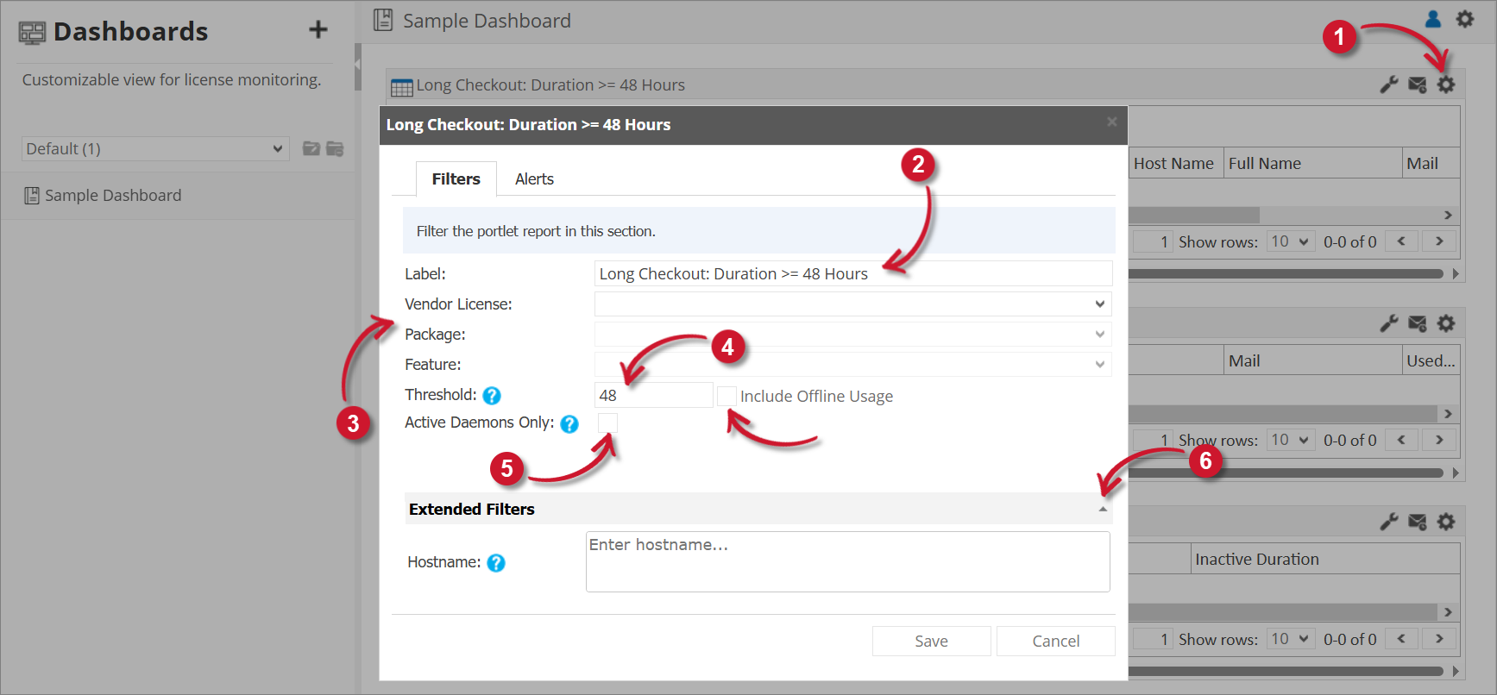Click page number field in first portlet

tap(1153, 241)
